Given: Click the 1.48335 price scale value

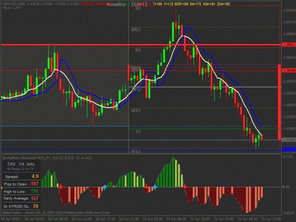Looking at the screenshot, I should 289,81.
